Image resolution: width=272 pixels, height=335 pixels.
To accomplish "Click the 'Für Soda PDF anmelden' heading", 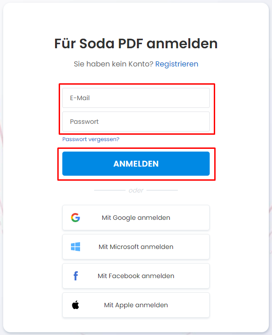I will (x=136, y=44).
